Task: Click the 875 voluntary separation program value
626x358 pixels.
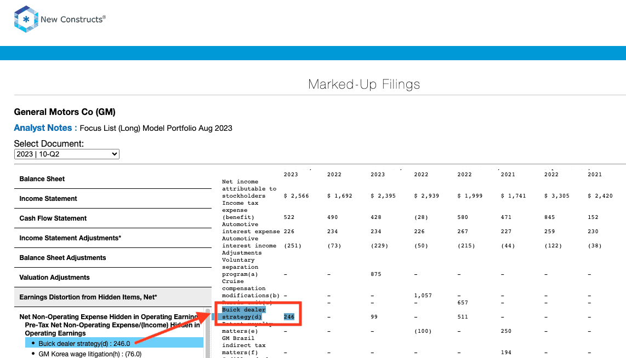Action: [x=375, y=274]
